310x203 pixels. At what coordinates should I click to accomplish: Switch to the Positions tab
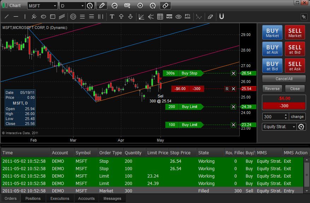click(x=33, y=198)
